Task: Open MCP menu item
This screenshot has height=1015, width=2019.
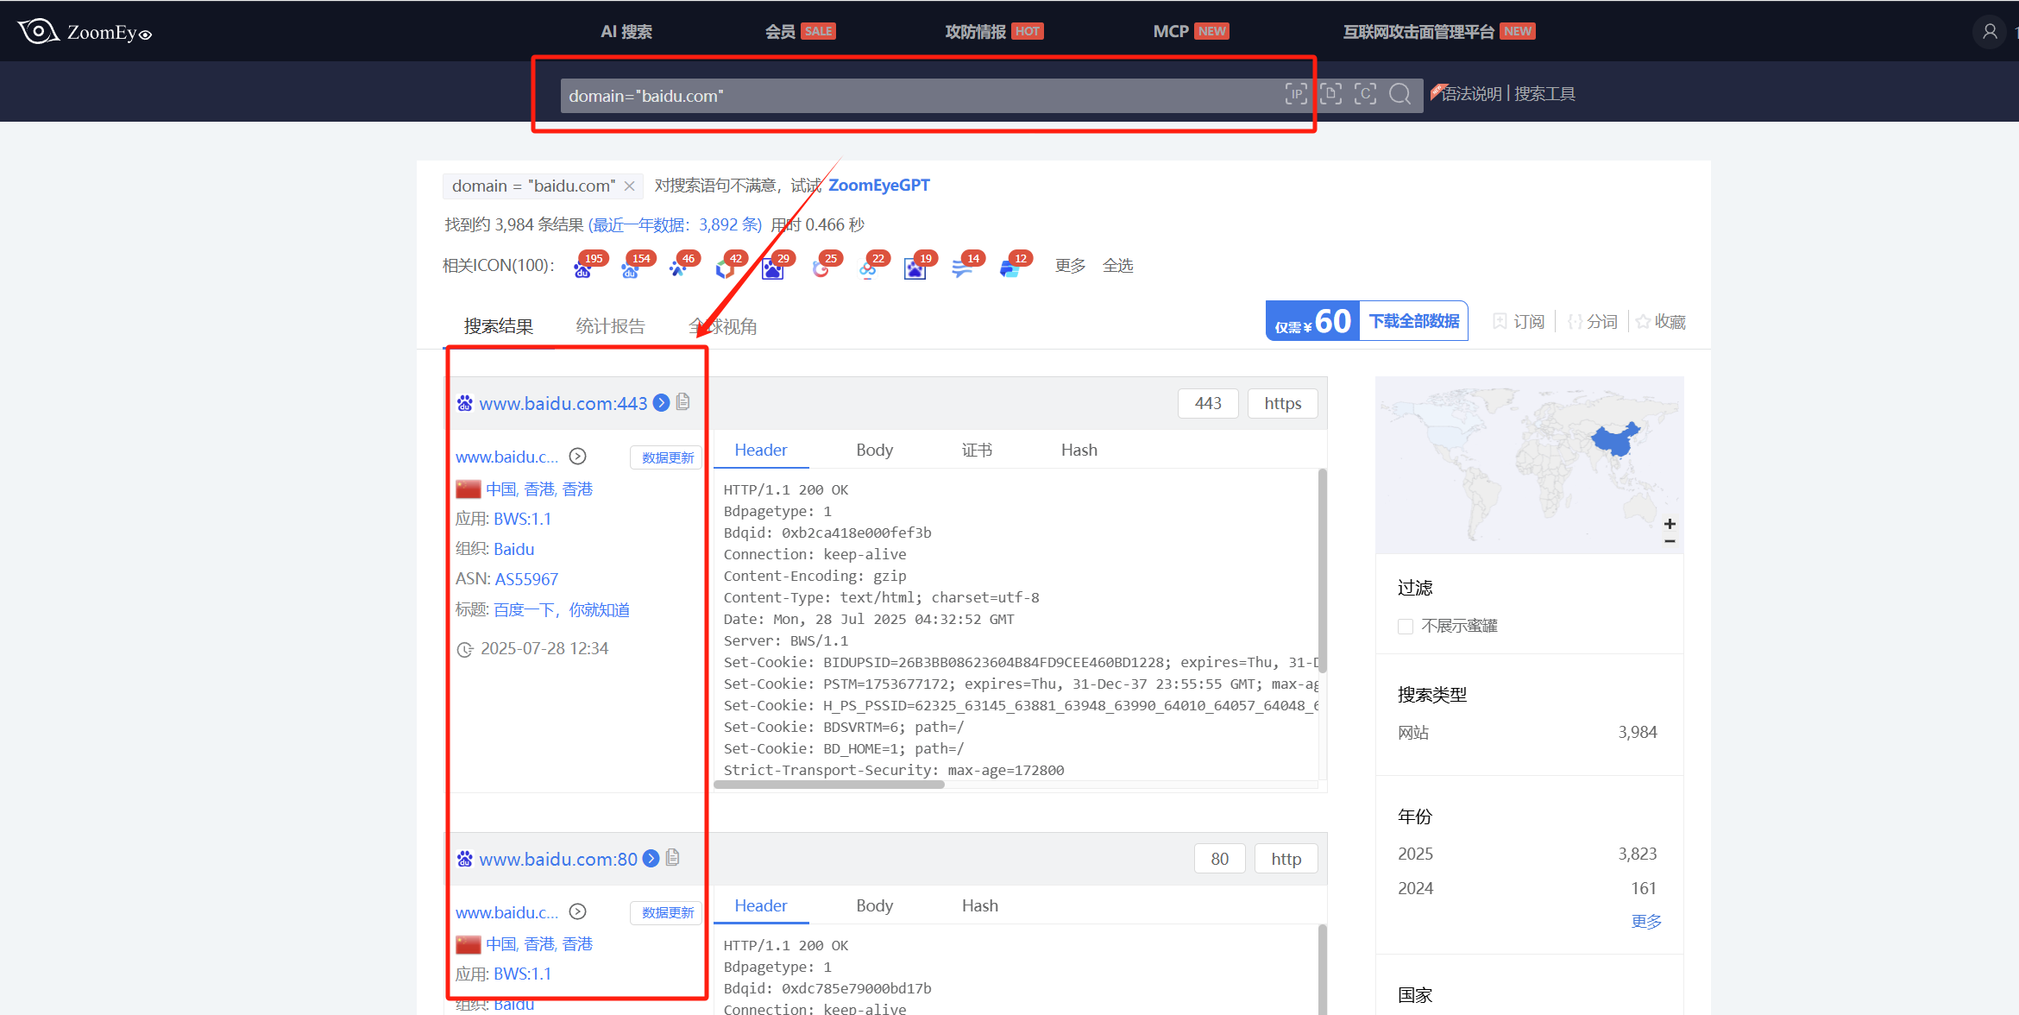Action: (x=1191, y=32)
